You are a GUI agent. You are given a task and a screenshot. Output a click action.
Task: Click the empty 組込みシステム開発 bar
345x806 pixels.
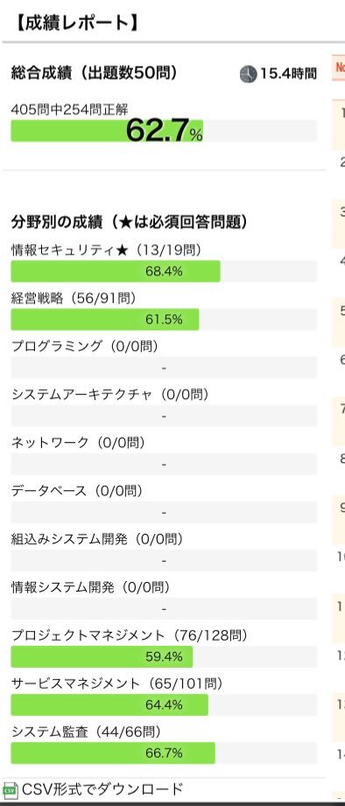(x=164, y=560)
